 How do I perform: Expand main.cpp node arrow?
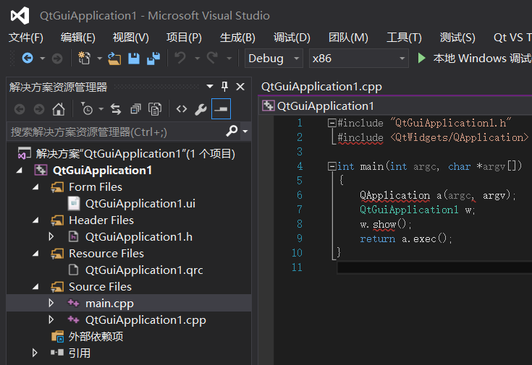tap(51, 303)
